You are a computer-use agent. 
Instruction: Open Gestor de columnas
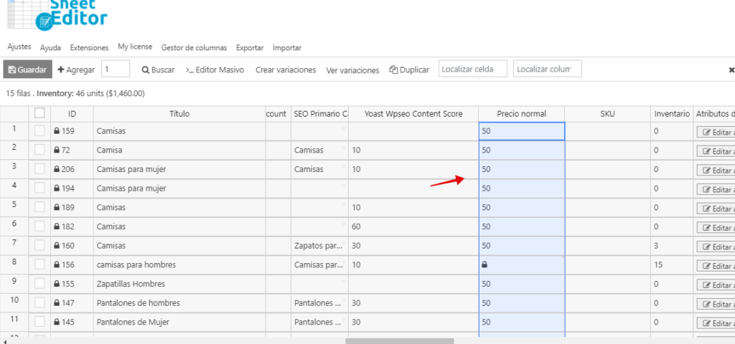point(194,48)
